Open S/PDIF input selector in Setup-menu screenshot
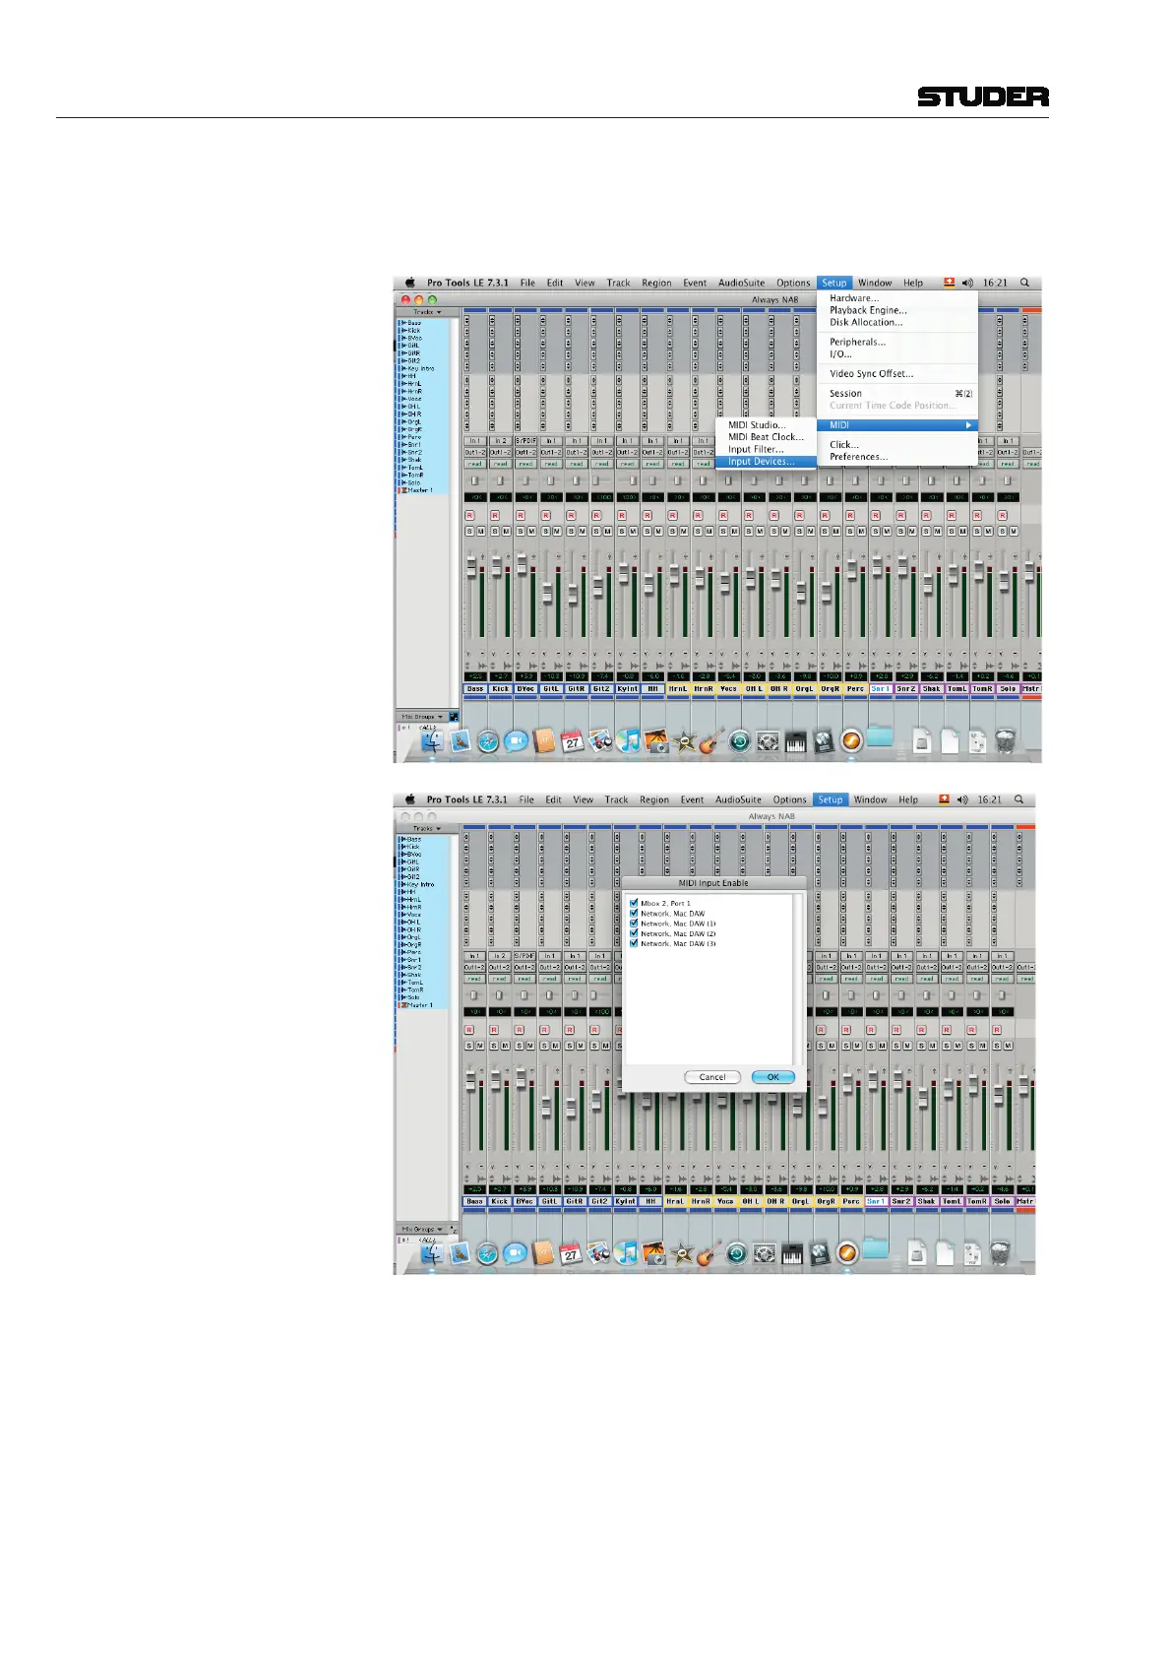The width and height of the screenshot is (1172, 1658). (525, 441)
